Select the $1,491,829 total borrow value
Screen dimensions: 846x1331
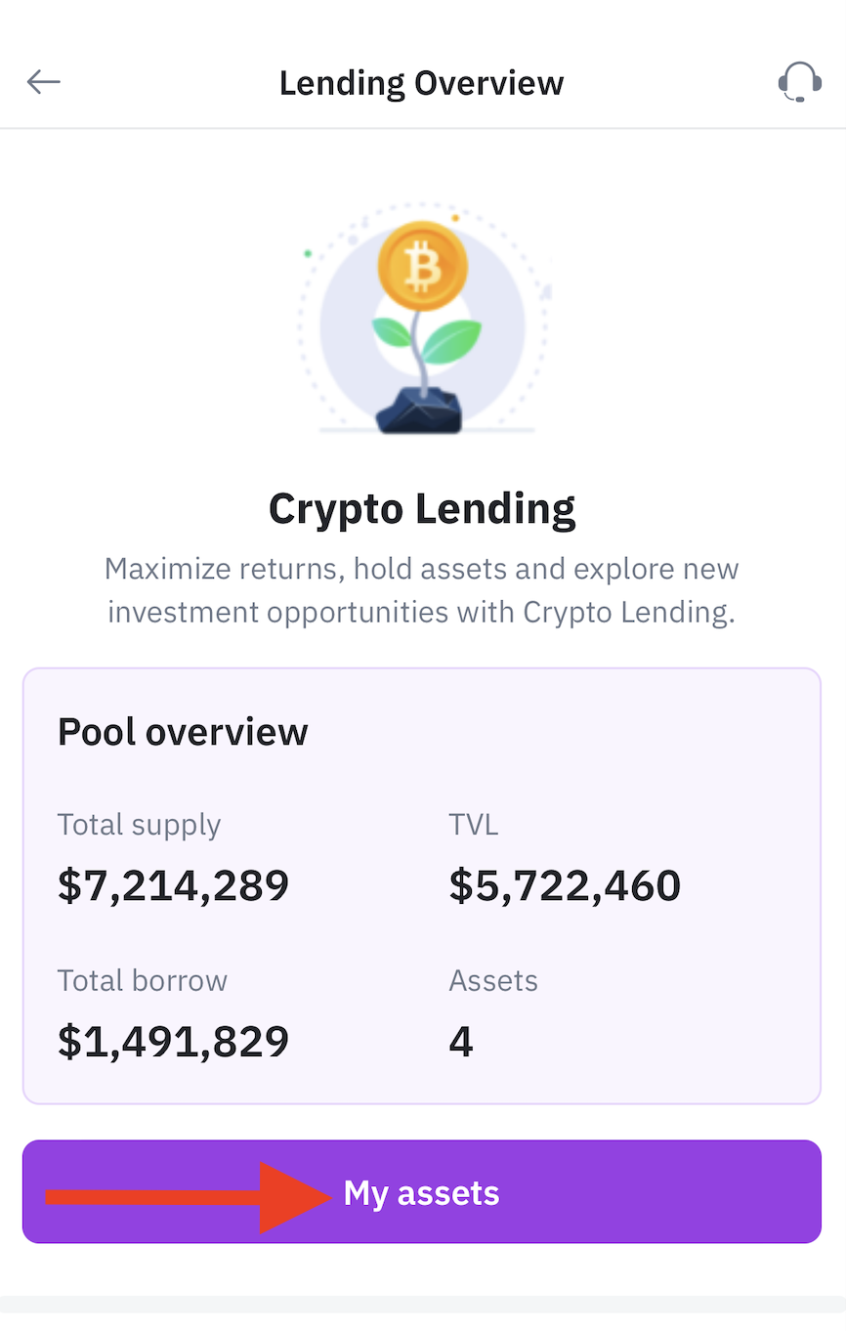tap(173, 1041)
